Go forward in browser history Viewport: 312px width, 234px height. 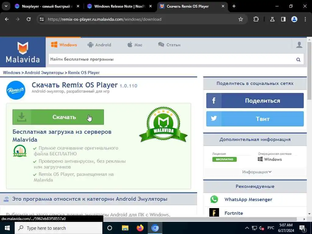pyautogui.click(x=18, y=19)
